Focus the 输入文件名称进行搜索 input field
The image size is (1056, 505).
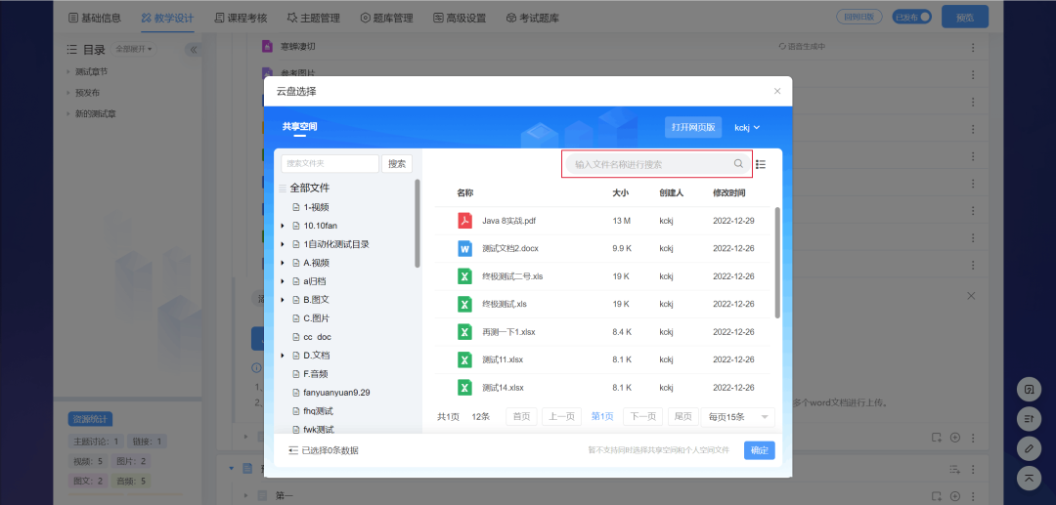click(x=657, y=163)
